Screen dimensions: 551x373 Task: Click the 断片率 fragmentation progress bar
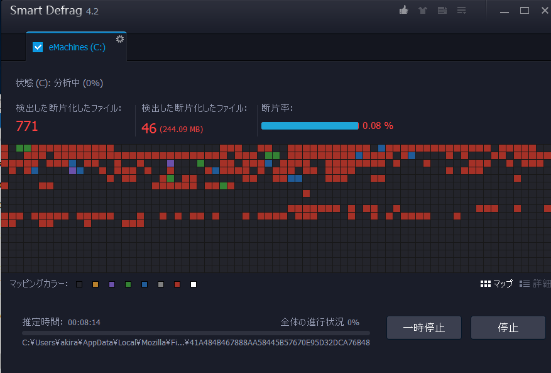click(x=310, y=125)
